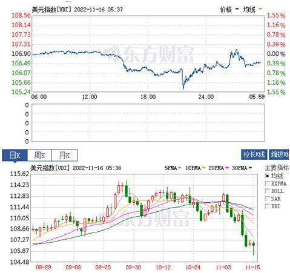This screenshot has width=290, height=273.
Task: Select the 均线 indicator checkbox
Action: point(267,176)
